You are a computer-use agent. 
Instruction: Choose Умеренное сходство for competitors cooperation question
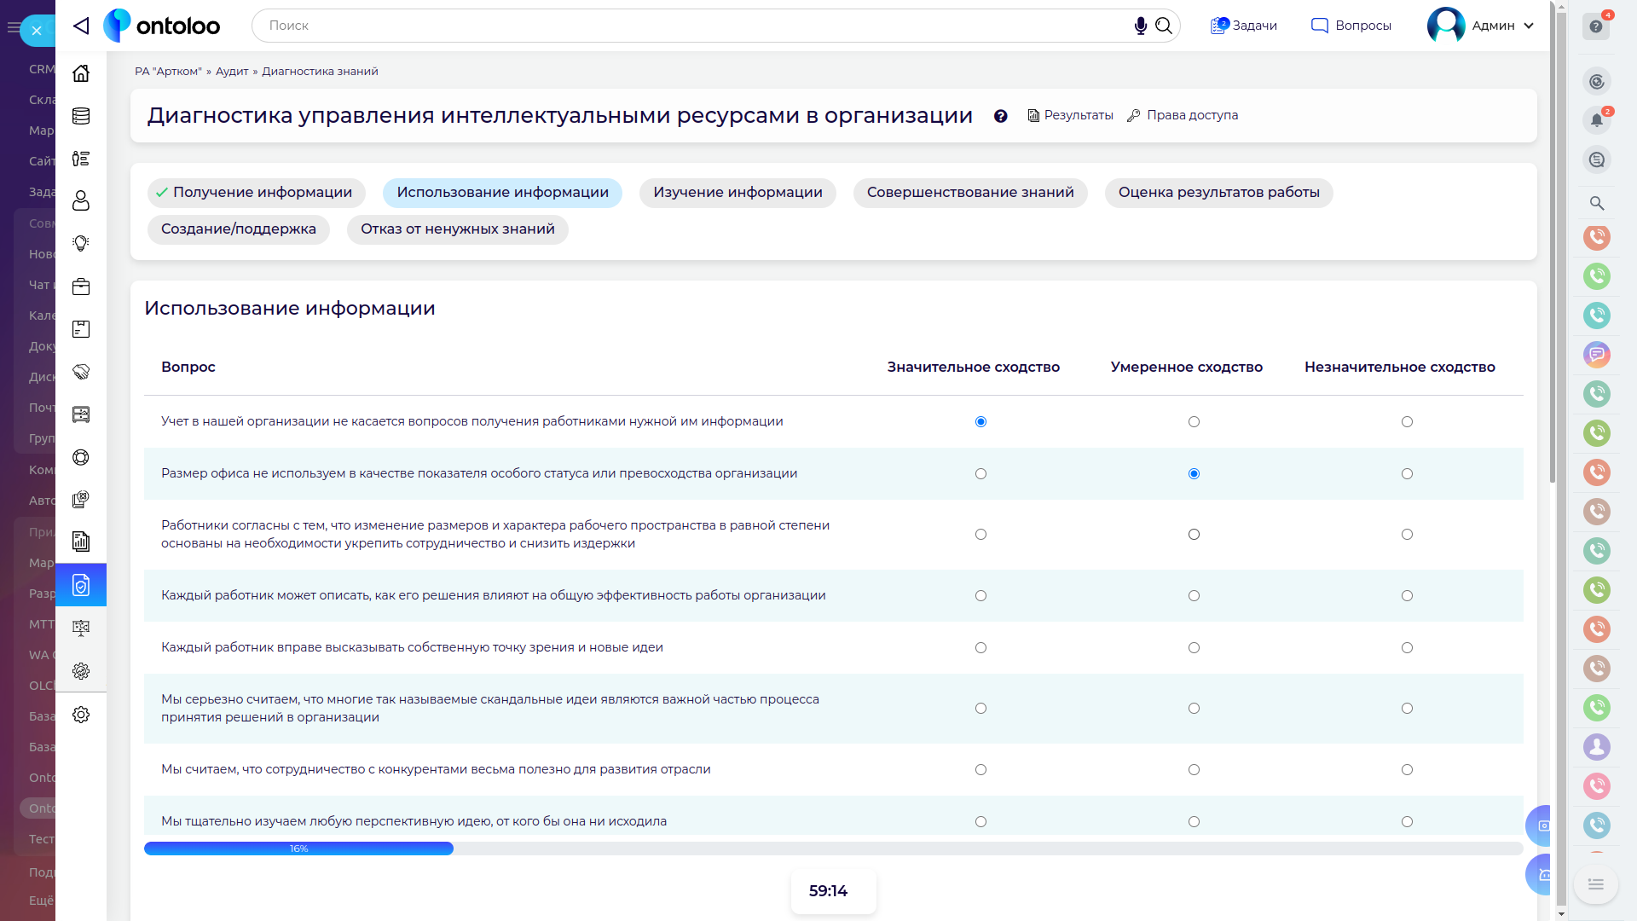coord(1194,770)
